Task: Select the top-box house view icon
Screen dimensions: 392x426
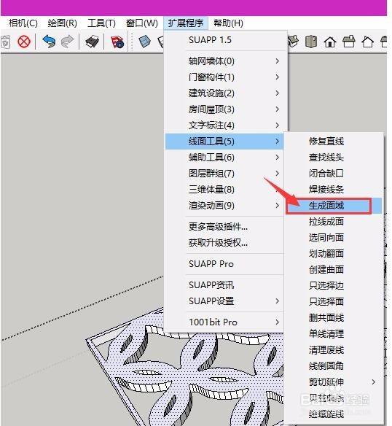Action: click(x=349, y=42)
